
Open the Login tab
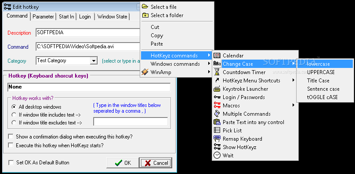coord(85,17)
